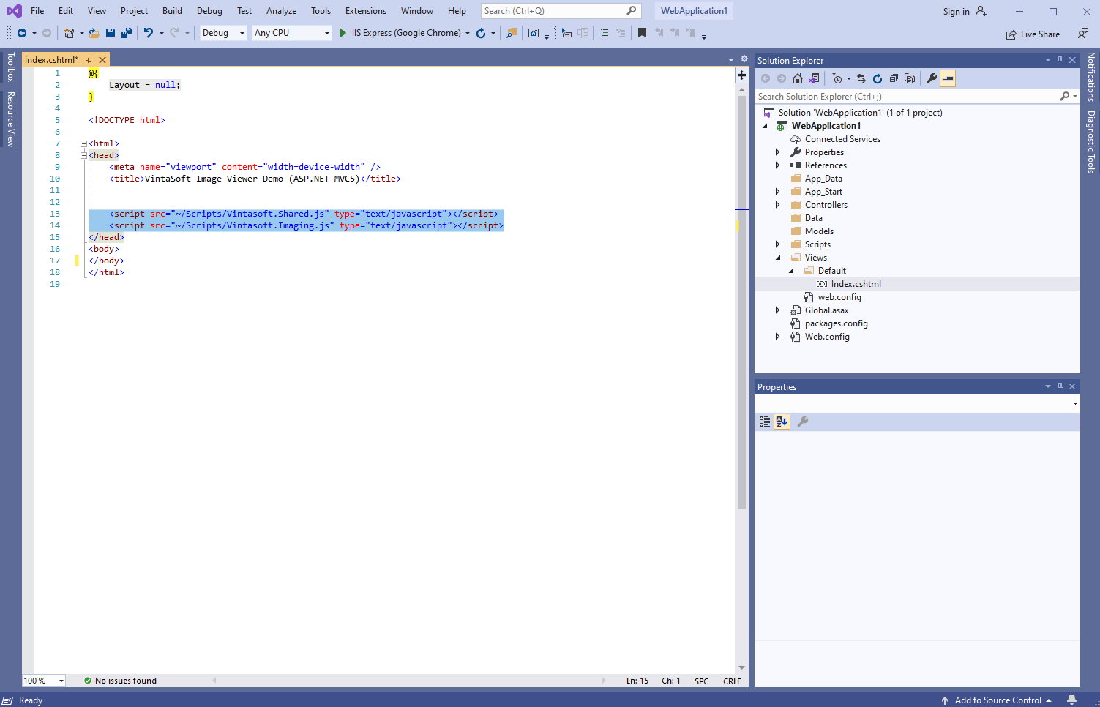Open Notifications with the status bar bell icon
The image size is (1100, 707).
coord(1071,700)
